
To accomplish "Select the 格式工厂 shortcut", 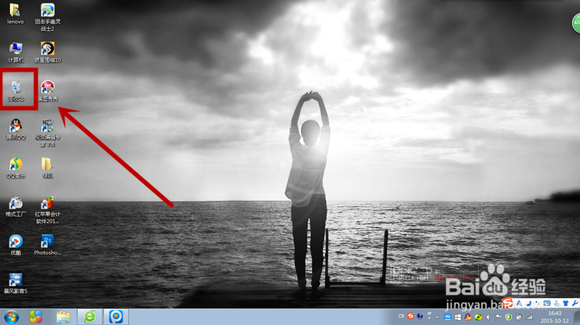I will 15,206.
